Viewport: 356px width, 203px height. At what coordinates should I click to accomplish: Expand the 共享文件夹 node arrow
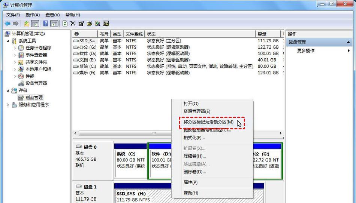click(x=15, y=62)
